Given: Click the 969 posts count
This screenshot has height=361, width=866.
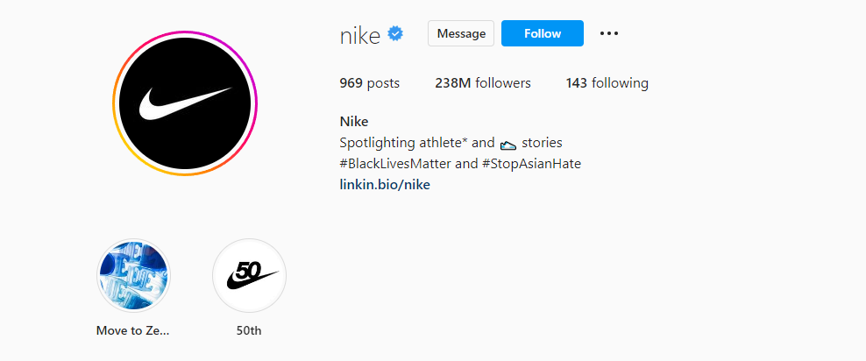Looking at the screenshot, I should (369, 83).
